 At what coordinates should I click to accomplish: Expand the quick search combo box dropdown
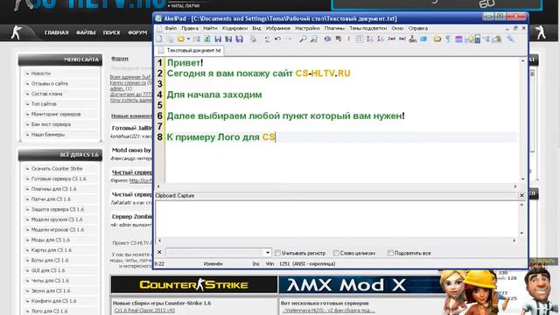click(267, 253)
